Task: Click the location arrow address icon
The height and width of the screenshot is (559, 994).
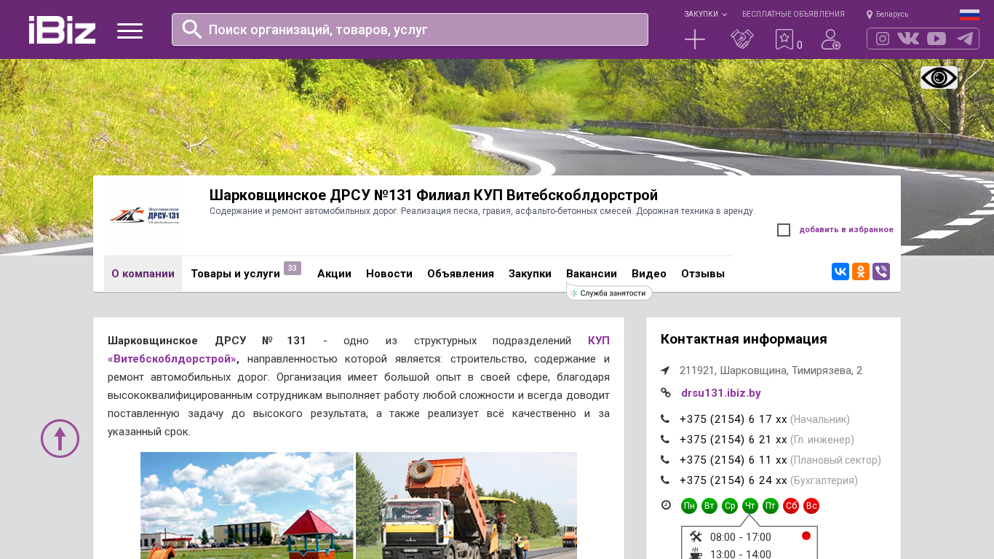Action: coord(665,370)
